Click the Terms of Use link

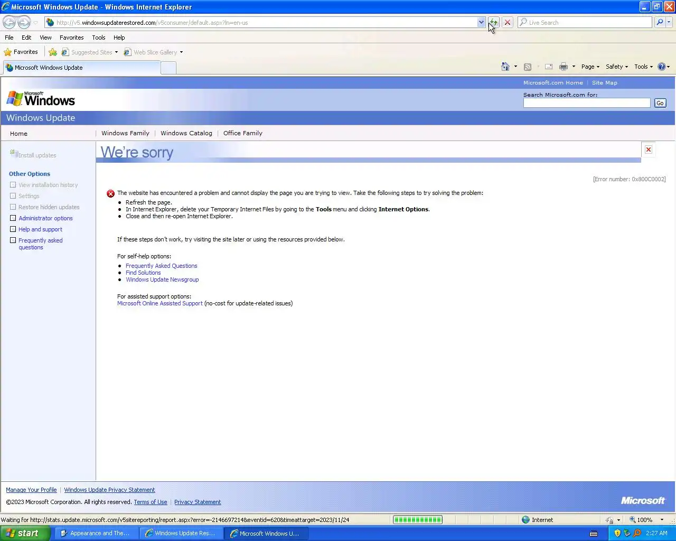point(151,502)
